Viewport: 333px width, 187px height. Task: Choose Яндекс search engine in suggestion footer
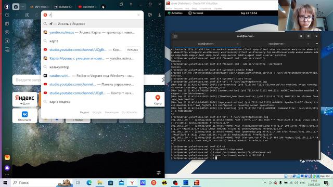(x=84, y=112)
